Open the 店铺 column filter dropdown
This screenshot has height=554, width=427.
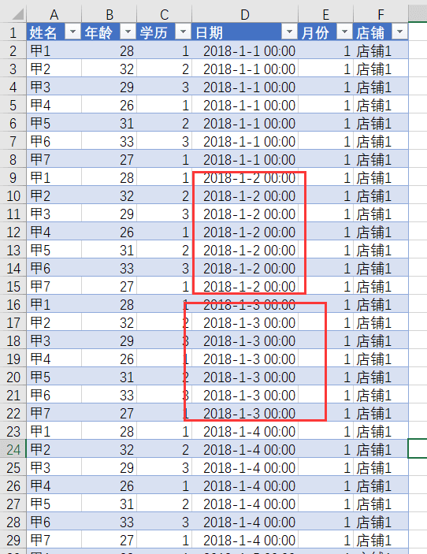click(399, 32)
